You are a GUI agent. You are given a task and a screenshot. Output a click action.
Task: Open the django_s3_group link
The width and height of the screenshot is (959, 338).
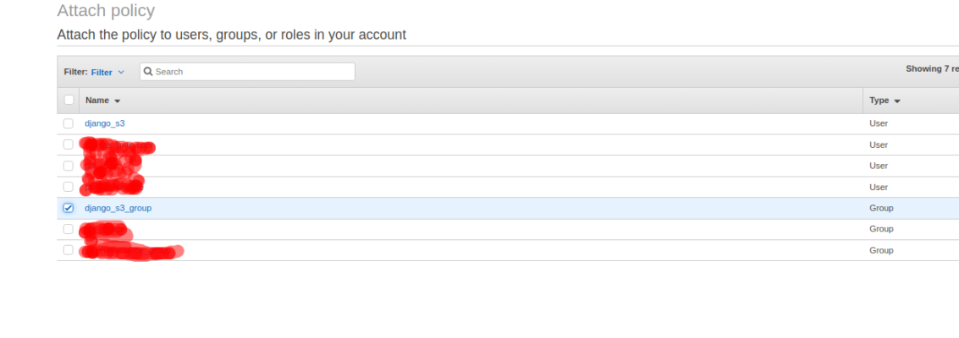click(118, 208)
